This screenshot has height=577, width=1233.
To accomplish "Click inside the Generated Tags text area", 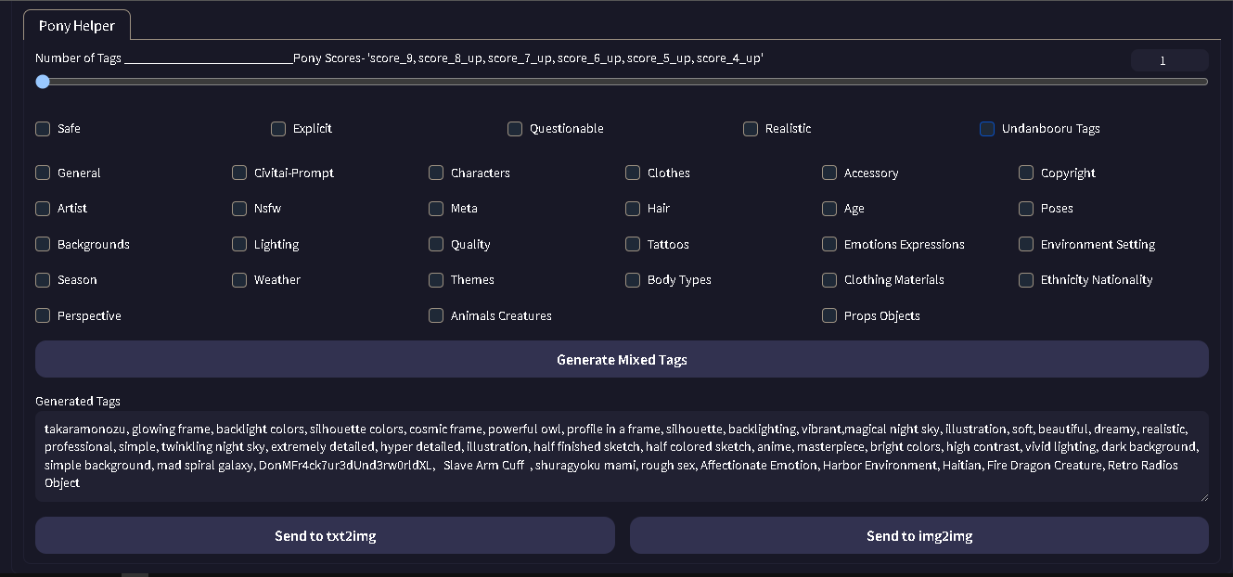I will [x=622, y=455].
